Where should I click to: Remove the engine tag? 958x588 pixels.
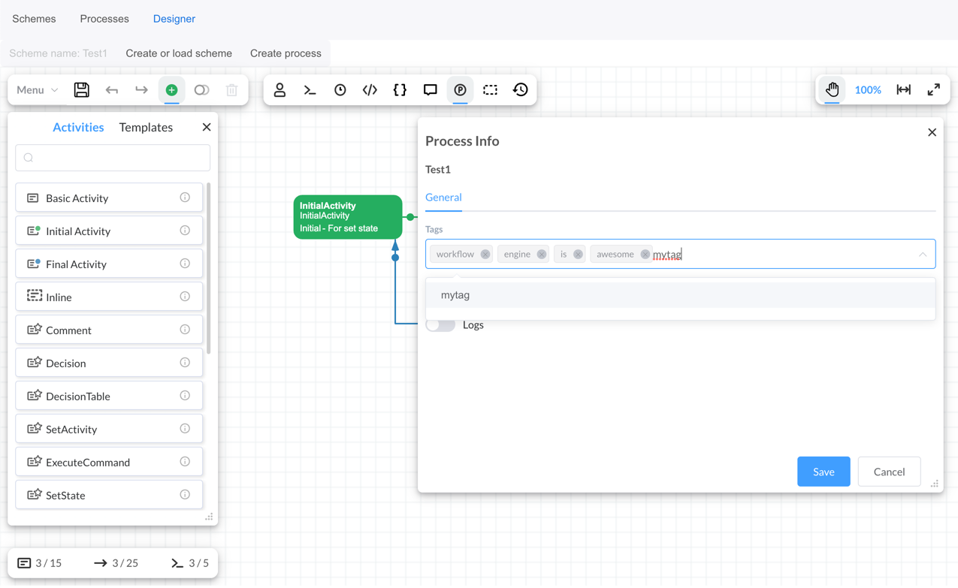click(542, 255)
